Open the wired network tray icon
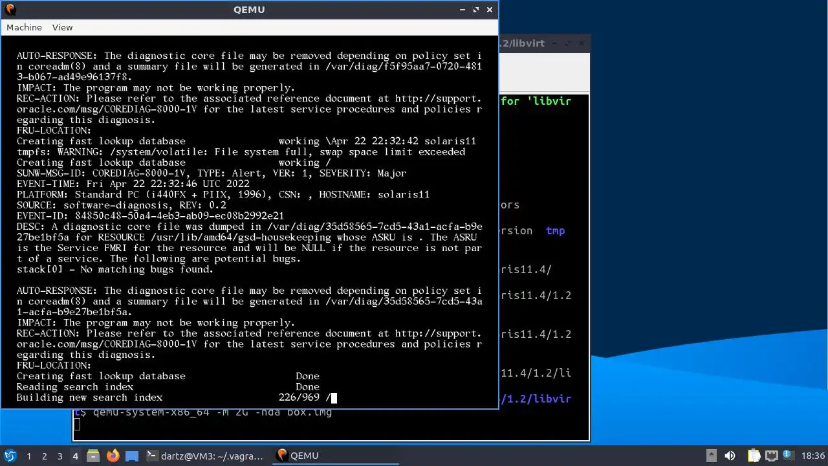Screen dimensions: 828x466 tap(771, 456)
